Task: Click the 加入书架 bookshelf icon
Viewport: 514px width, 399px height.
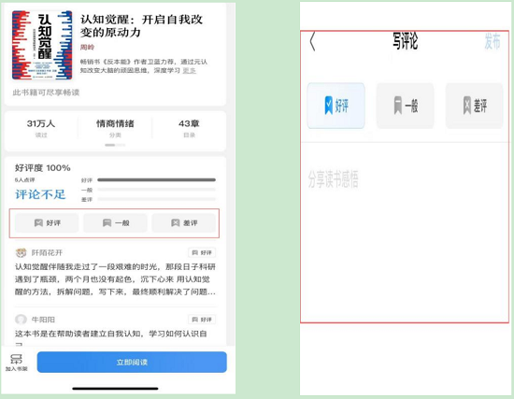Action: (x=16, y=362)
